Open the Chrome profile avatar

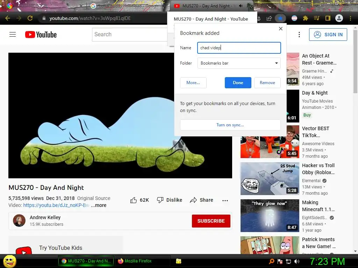(339, 18)
